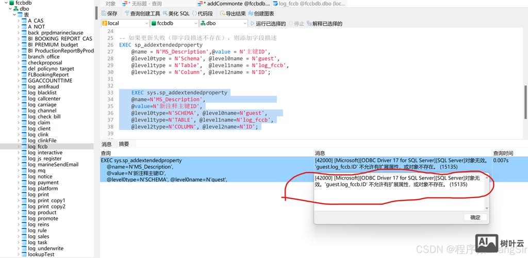Click the 消息 column header in summary

(320, 153)
